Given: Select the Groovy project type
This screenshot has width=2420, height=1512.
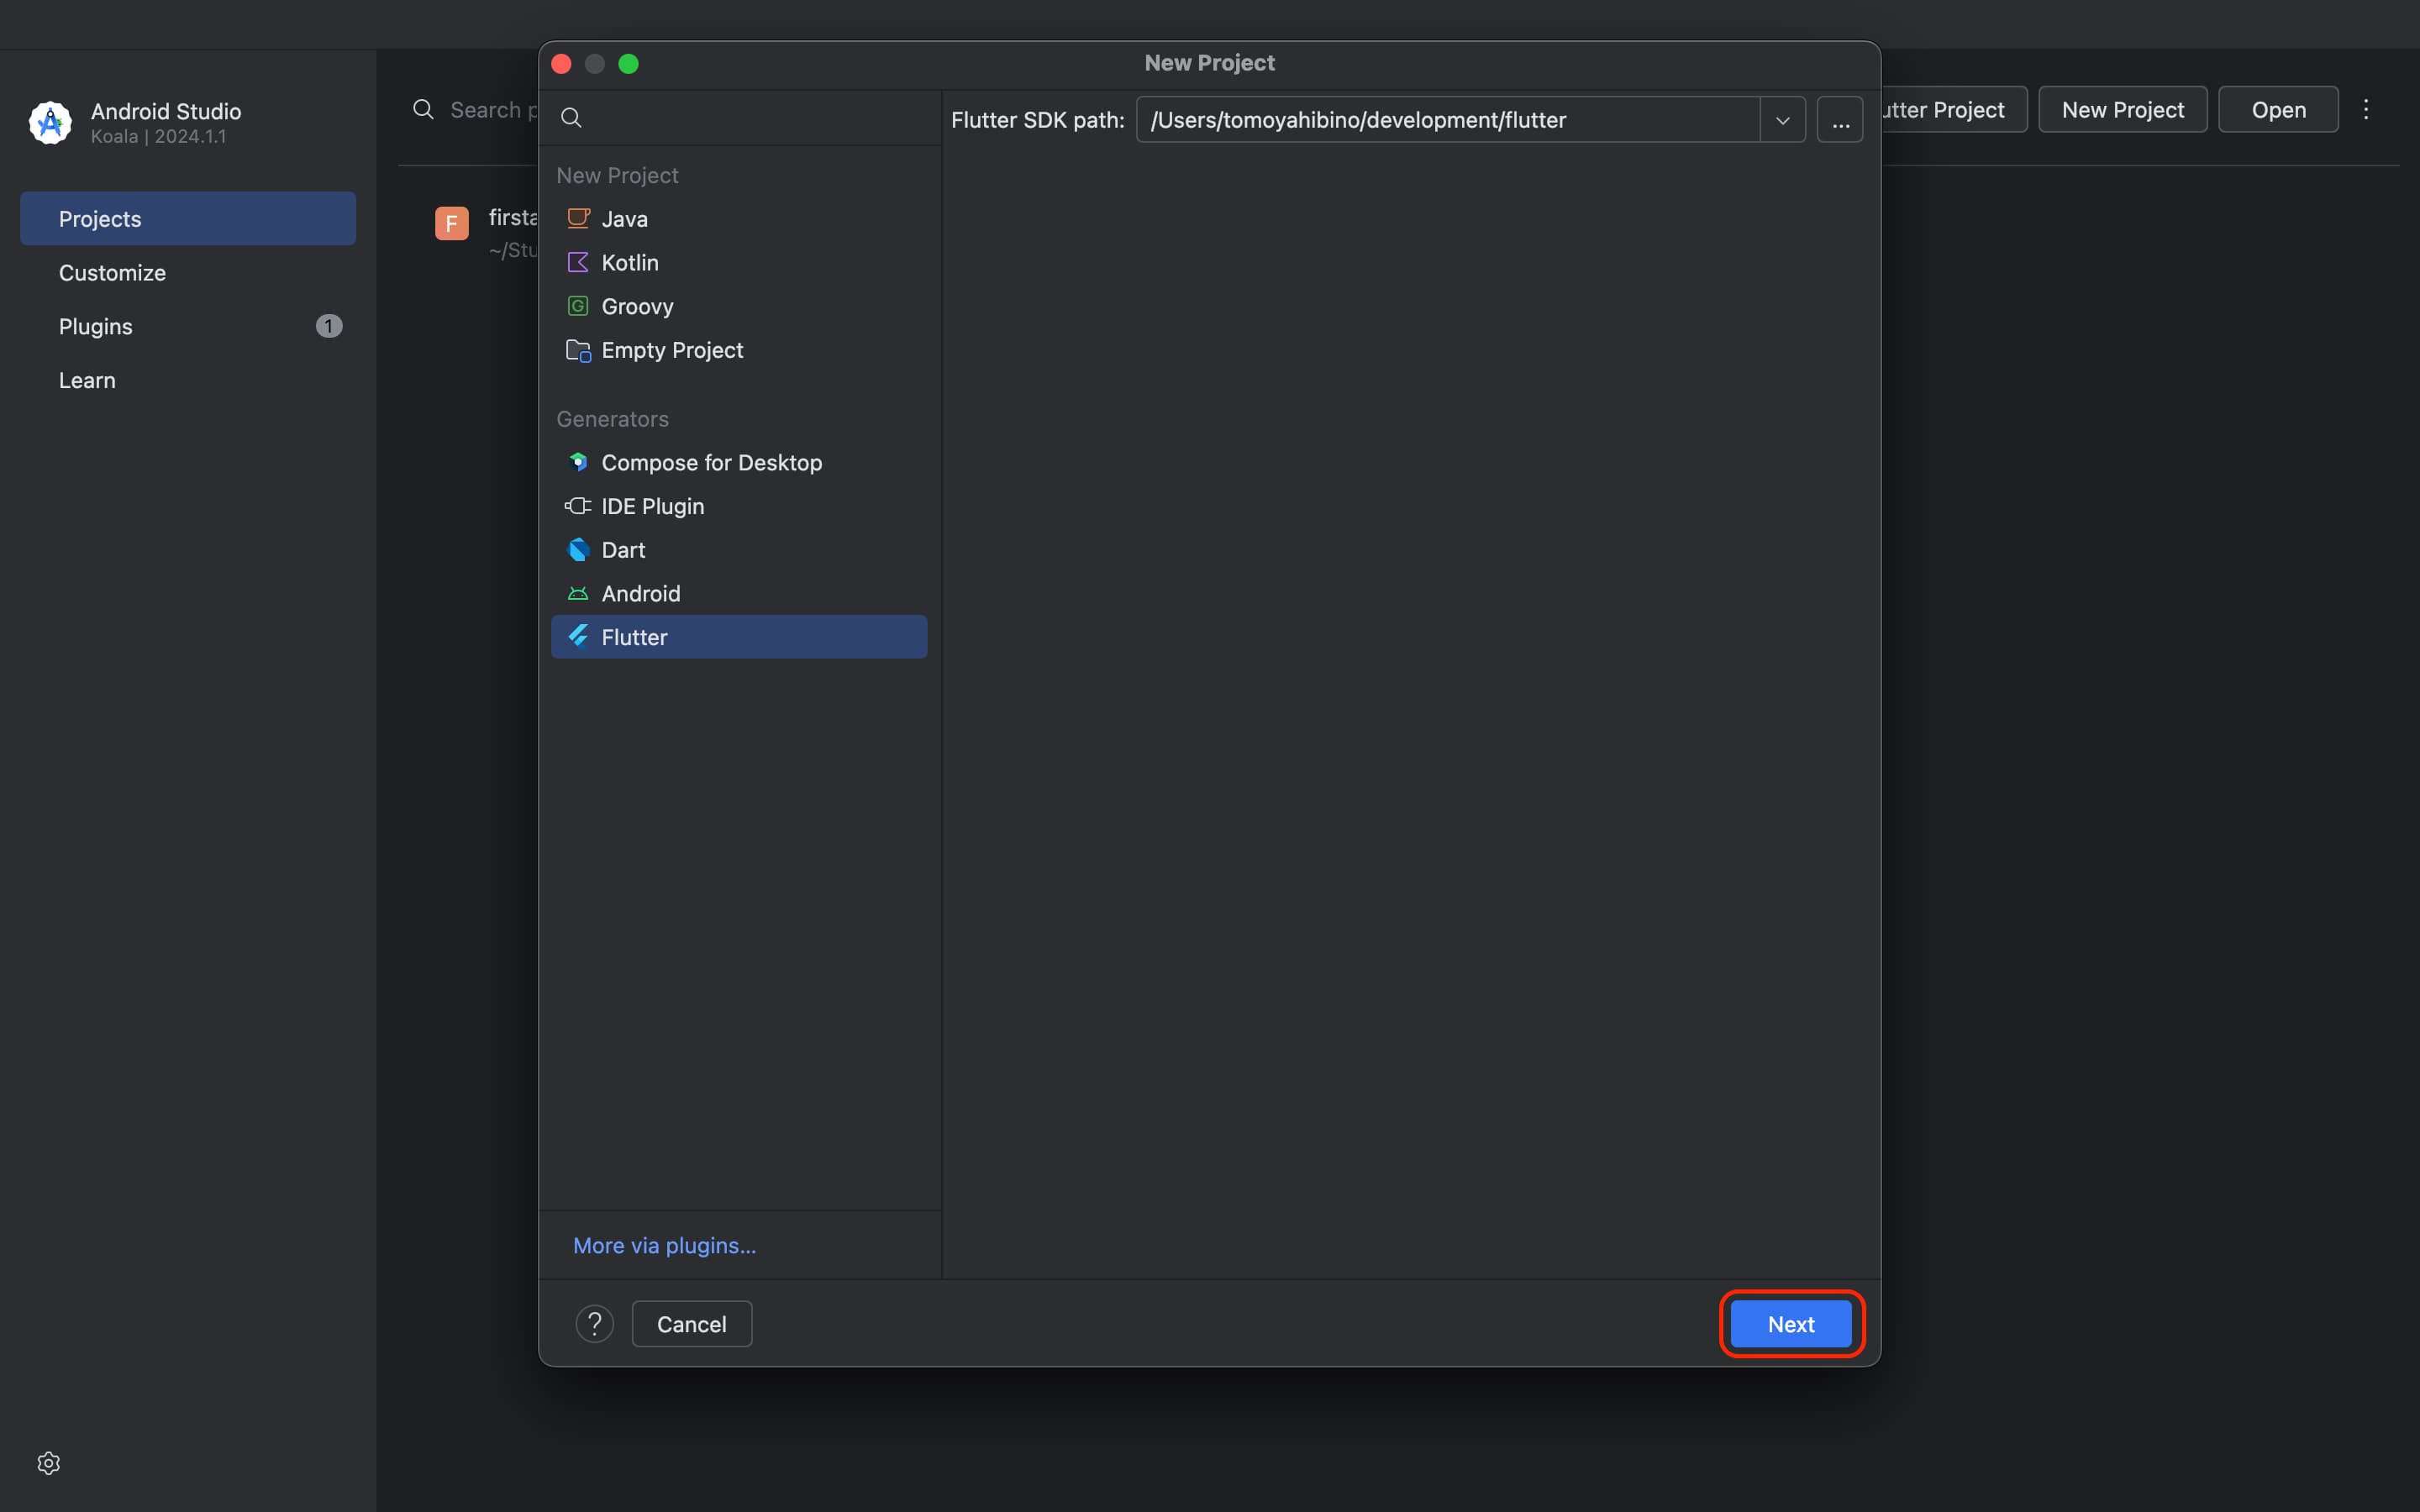Looking at the screenshot, I should (x=739, y=306).
